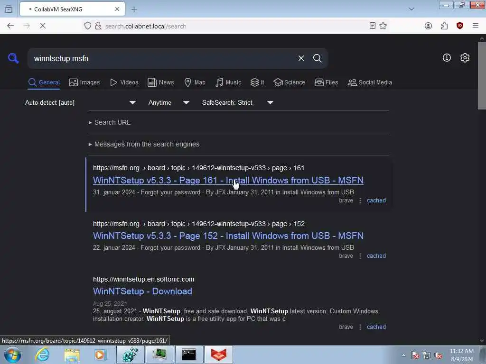Screen dimensions: 486x364
Task: Open File Explorer from taskbar
Action: pyautogui.click(x=72, y=355)
